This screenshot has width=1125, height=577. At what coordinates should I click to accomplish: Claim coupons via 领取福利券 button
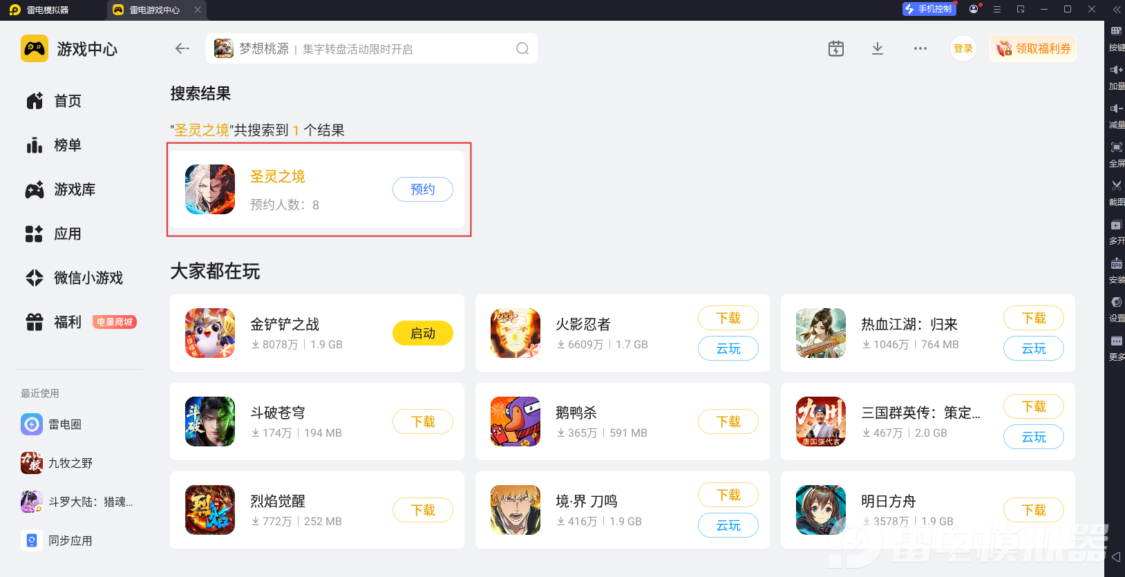tap(1033, 48)
